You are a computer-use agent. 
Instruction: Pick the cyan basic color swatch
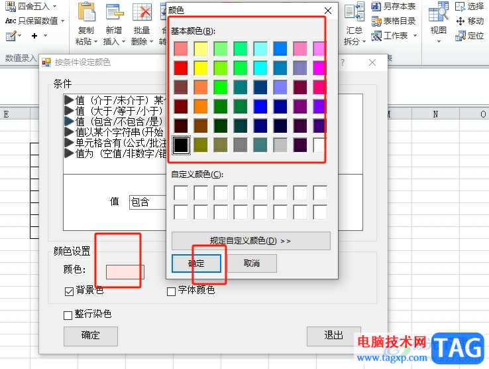point(260,68)
